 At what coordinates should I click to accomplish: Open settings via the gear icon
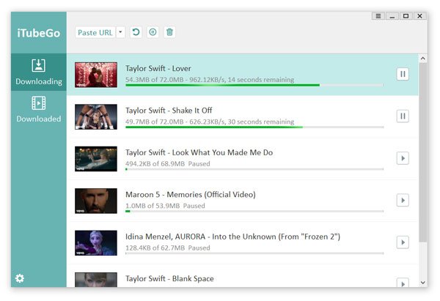click(20, 278)
